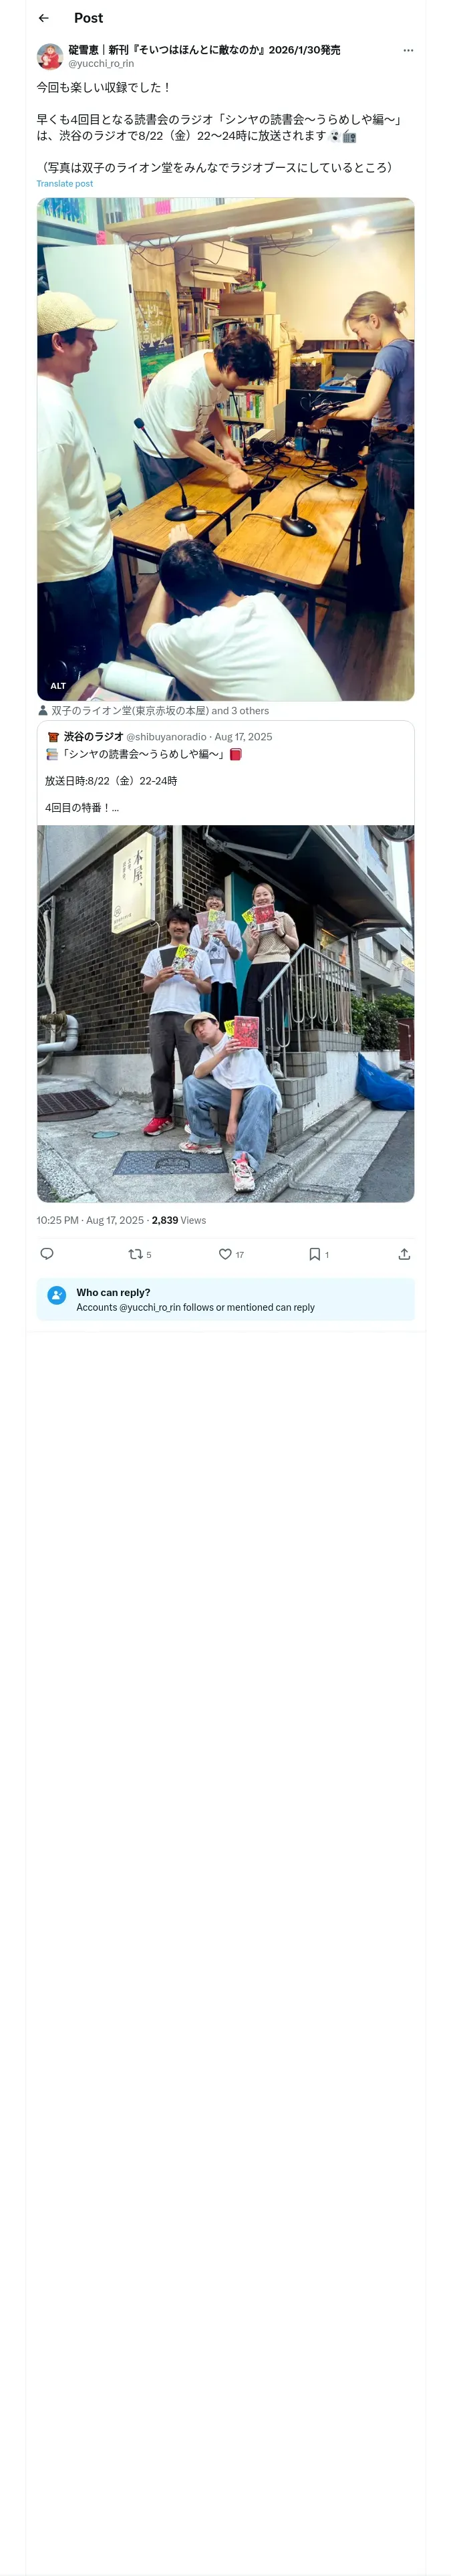
Task: View the quoted group photo outside bookstore
Action: (226, 1013)
